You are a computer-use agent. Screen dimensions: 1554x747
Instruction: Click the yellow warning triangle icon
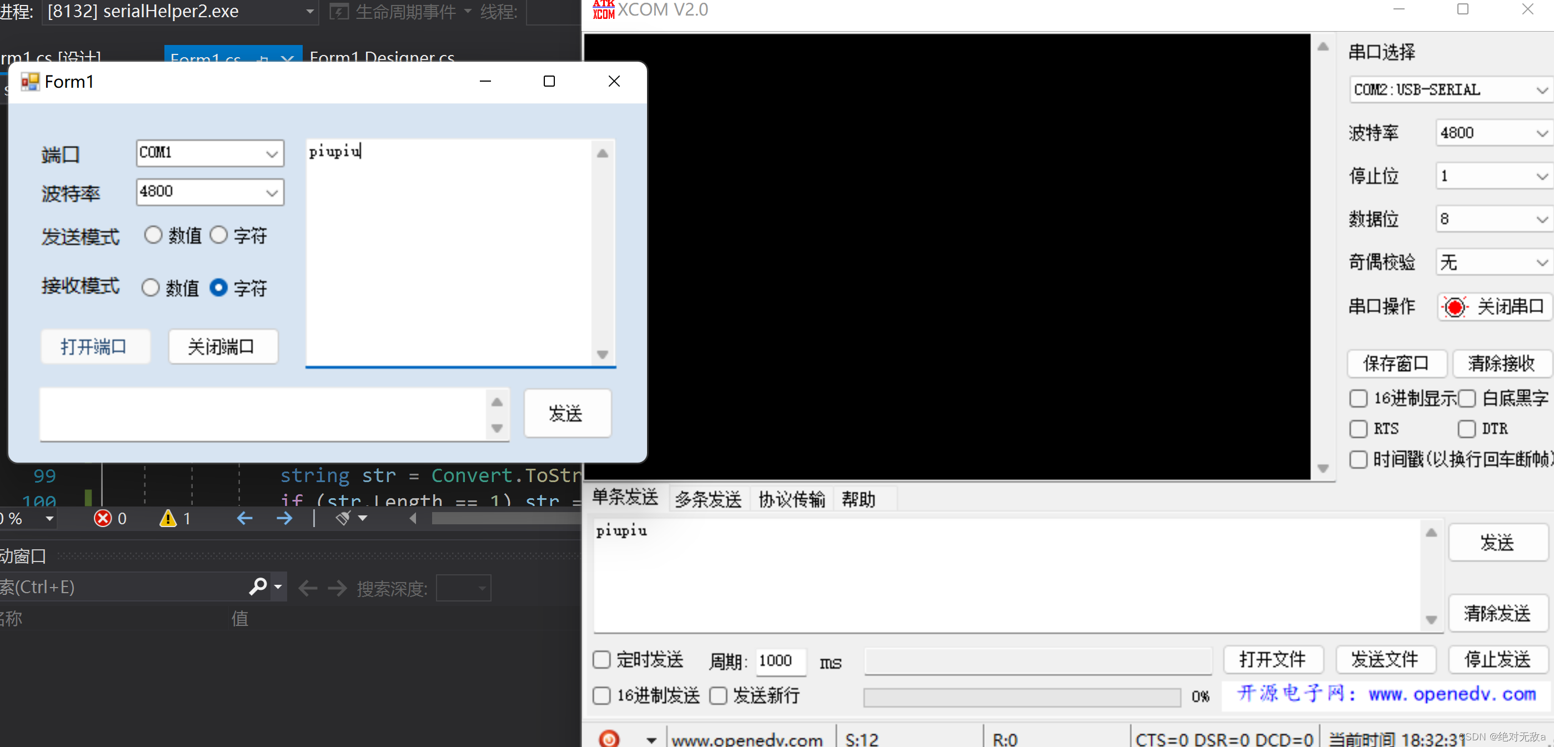click(168, 518)
